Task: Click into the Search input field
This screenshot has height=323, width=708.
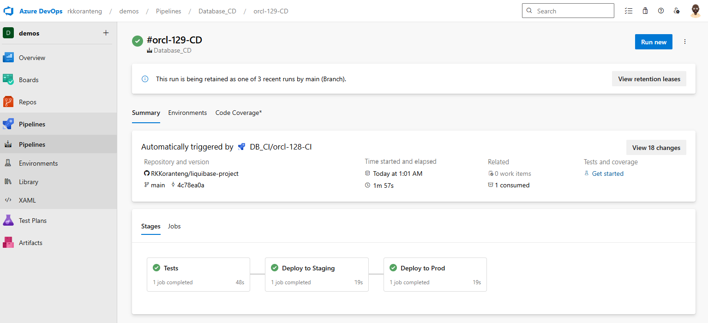Action: pyautogui.click(x=568, y=11)
